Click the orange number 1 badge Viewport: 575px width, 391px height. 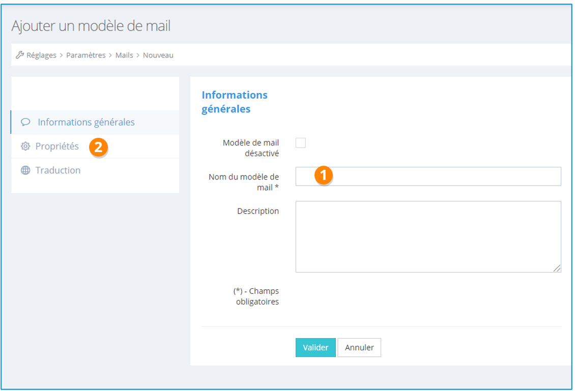[324, 175]
